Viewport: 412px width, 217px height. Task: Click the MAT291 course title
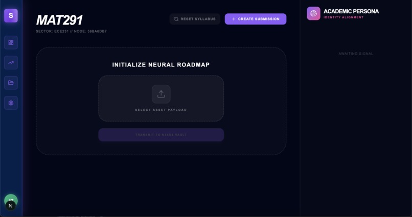point(59,20)
